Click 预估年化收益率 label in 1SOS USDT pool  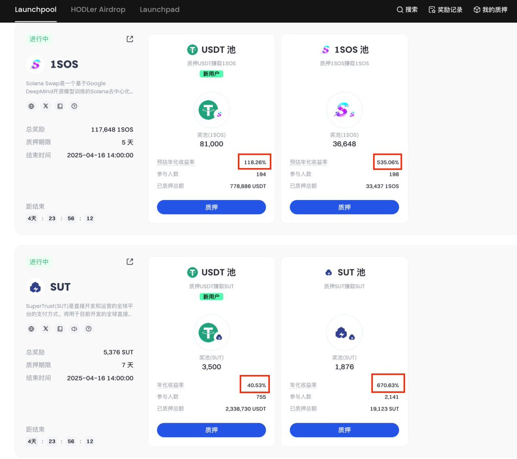(176, 162)
